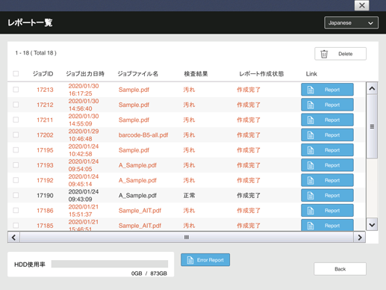Select the checkbox for job 17192

(x=16, y=180)
